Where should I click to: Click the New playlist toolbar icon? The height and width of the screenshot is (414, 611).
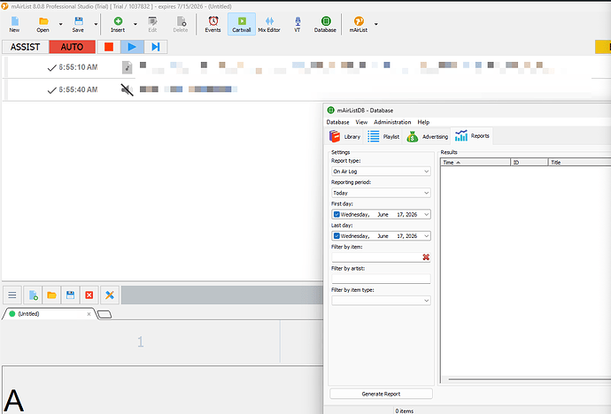coord(14,24)
